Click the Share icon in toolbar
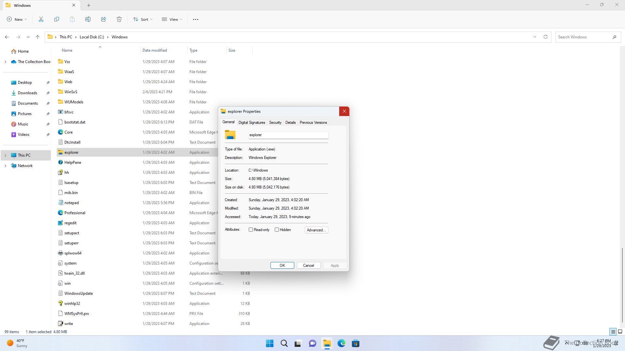Viewport: 625px width, 351px height. click(x=104, y=19)
